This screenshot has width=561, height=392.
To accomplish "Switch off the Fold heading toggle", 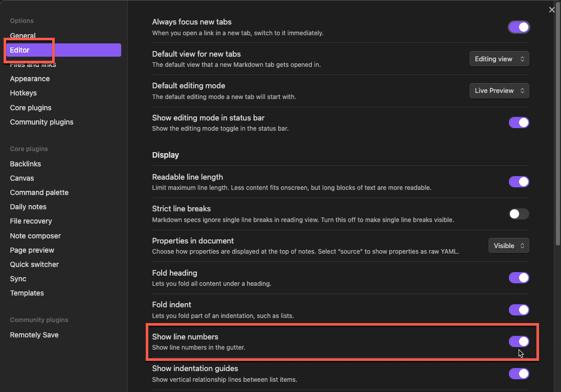I will coord(519,278).
